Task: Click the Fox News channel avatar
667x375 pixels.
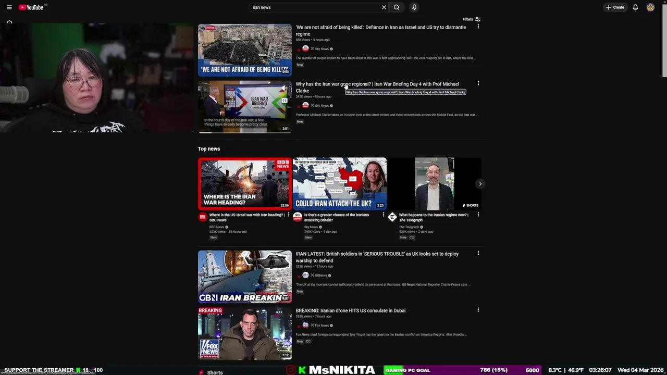Action: point(305,326)
